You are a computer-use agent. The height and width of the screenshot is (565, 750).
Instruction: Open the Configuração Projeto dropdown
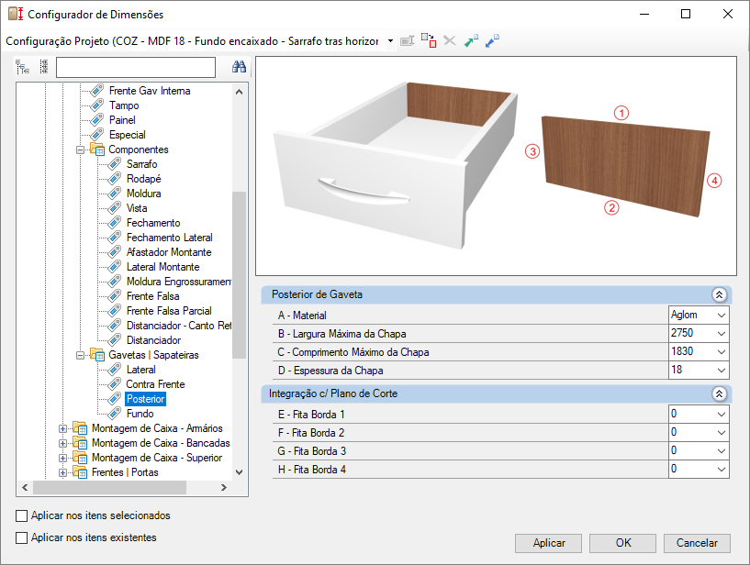point(390,41)
